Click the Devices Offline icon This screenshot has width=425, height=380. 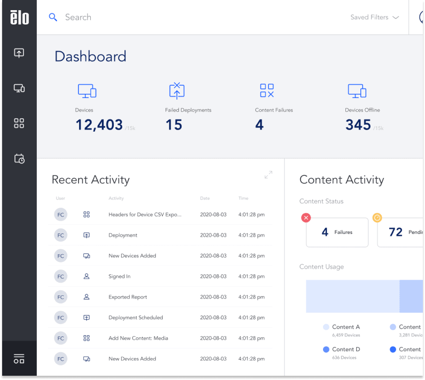pos(357,91)
